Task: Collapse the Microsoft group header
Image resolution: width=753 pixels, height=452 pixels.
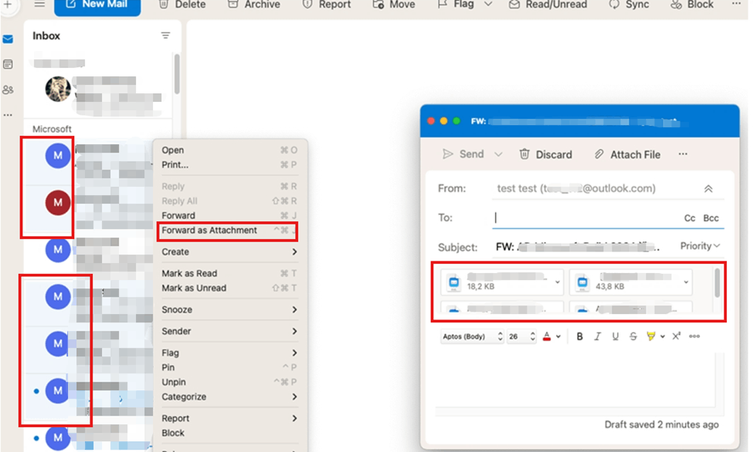Action: 52,129
